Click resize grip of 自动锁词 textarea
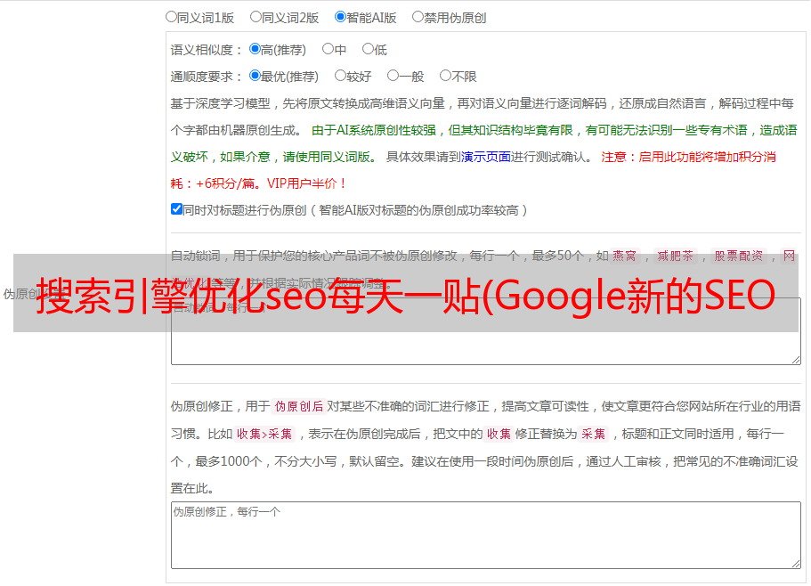This screenshot has width=811, height=586. pyautogui.click(x=796, y=360)
